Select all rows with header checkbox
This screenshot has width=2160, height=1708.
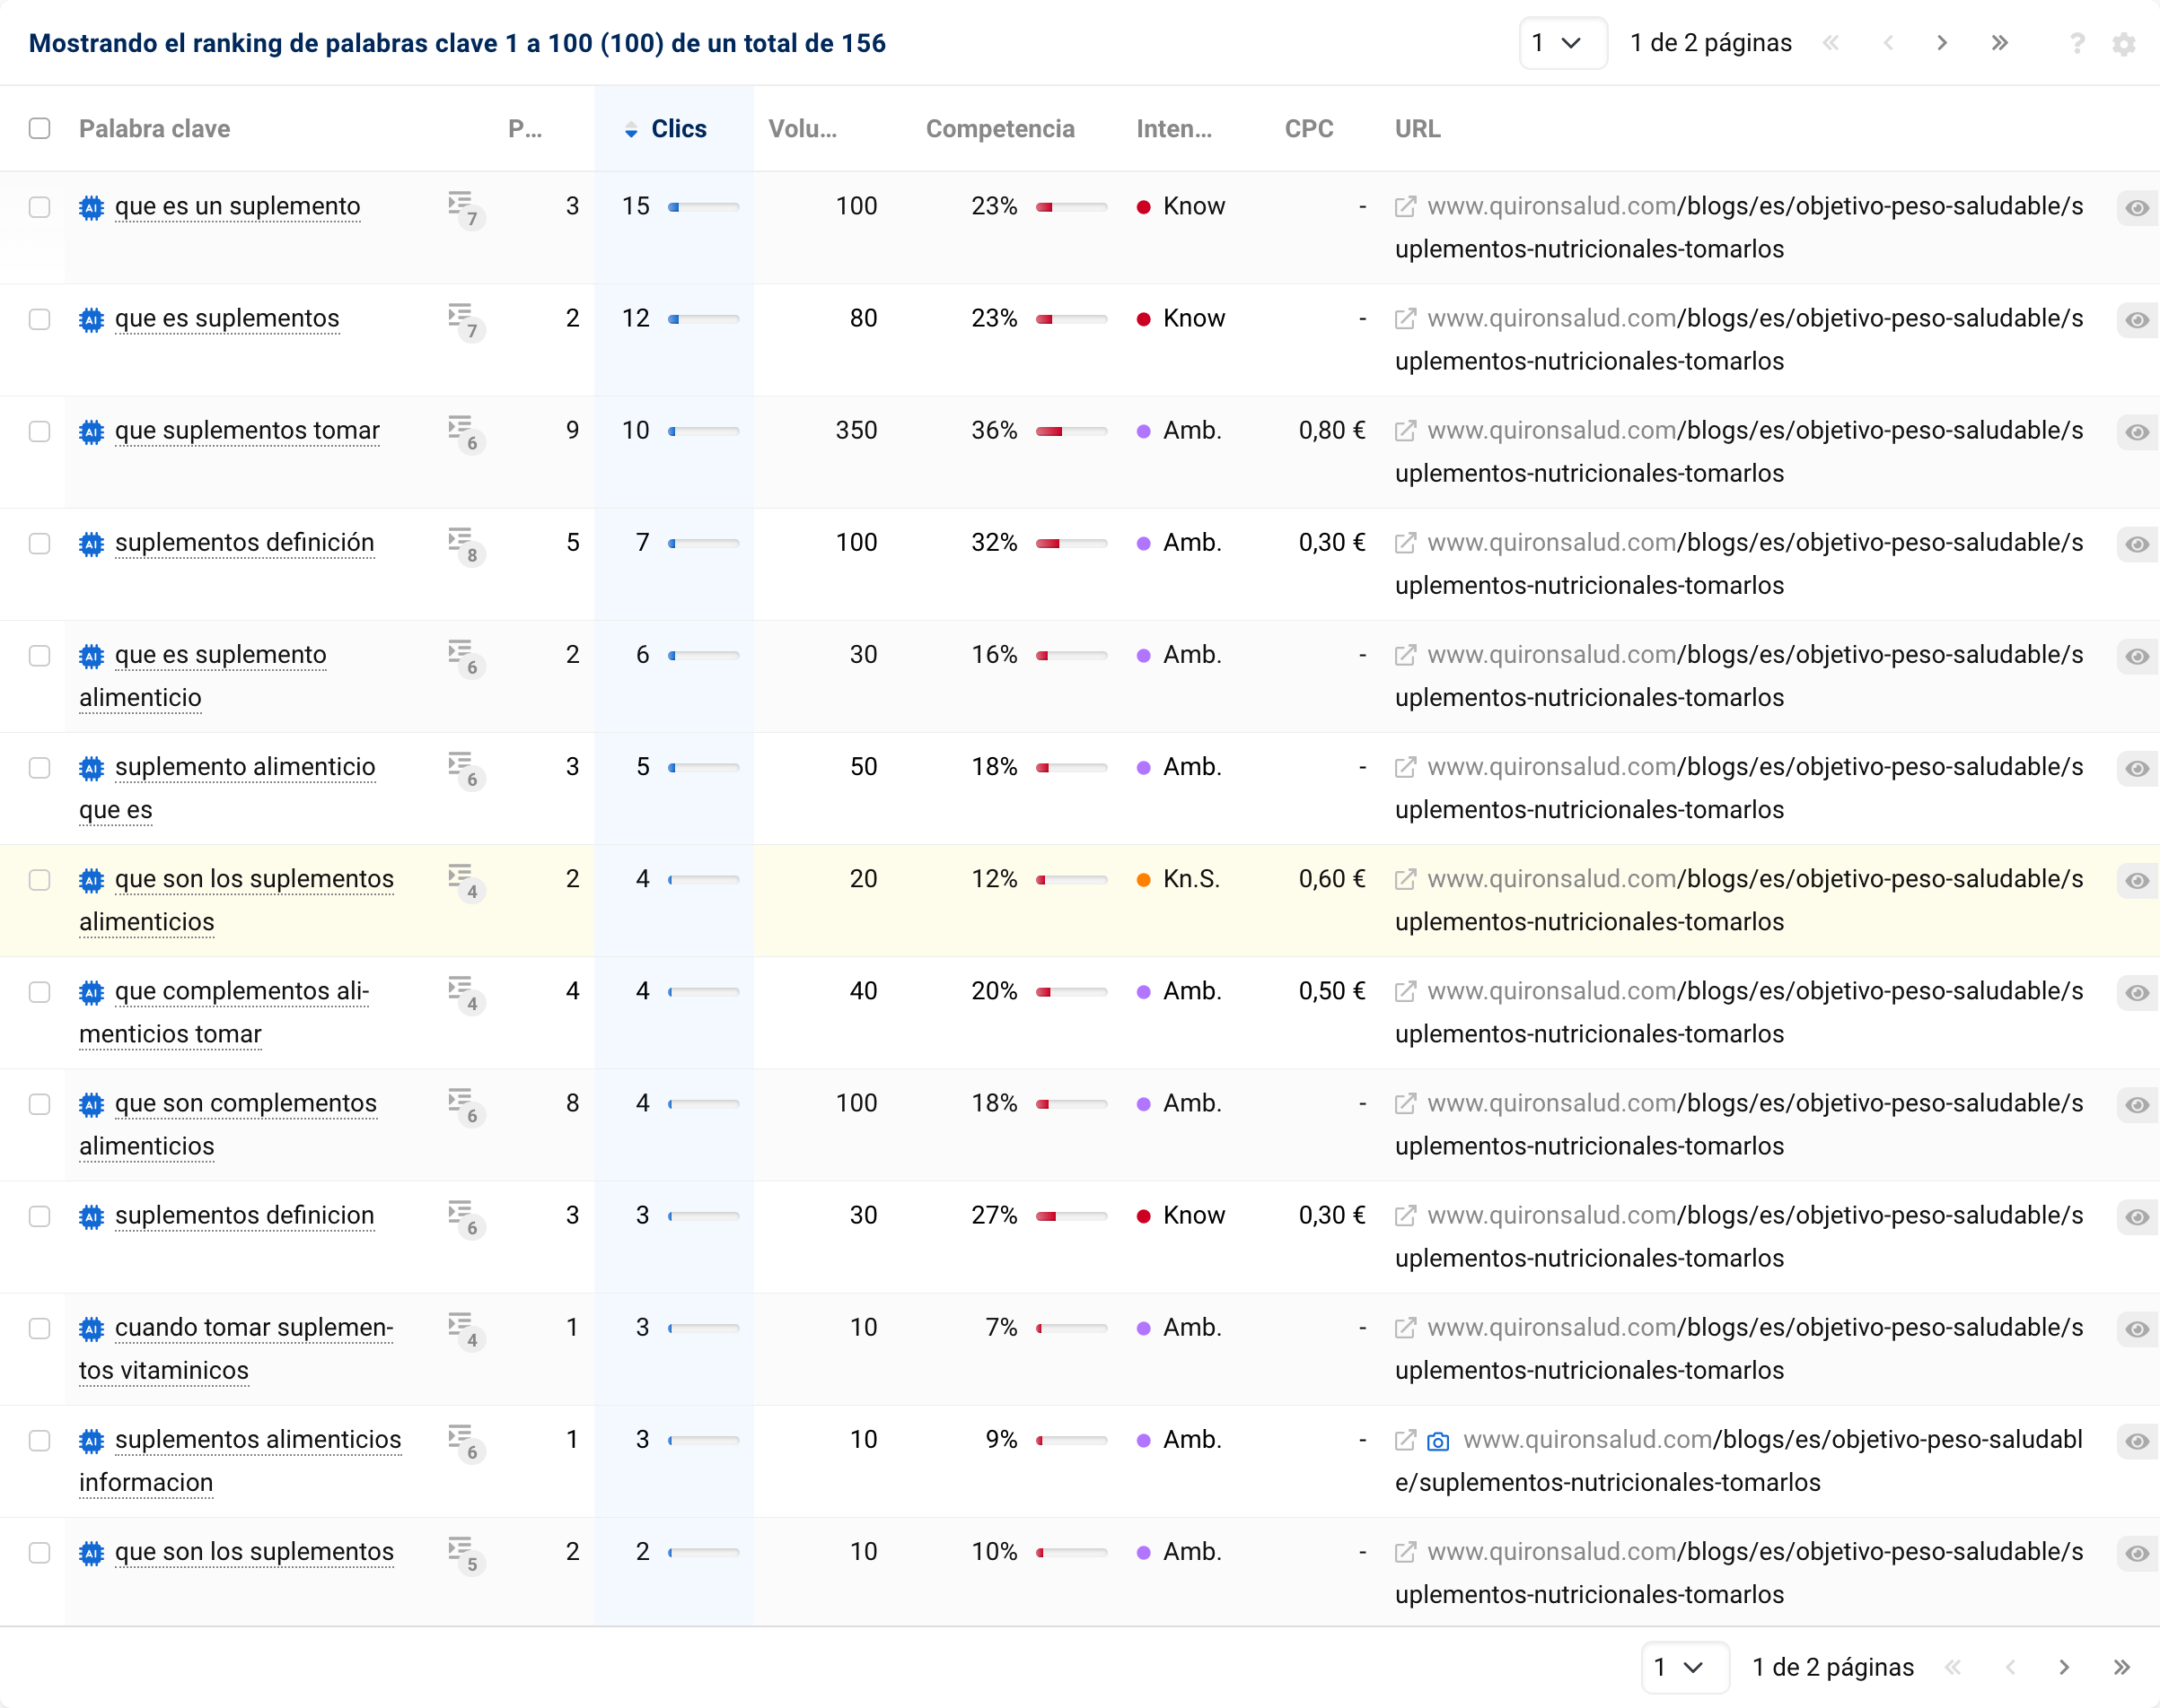[x=40, y=129]
